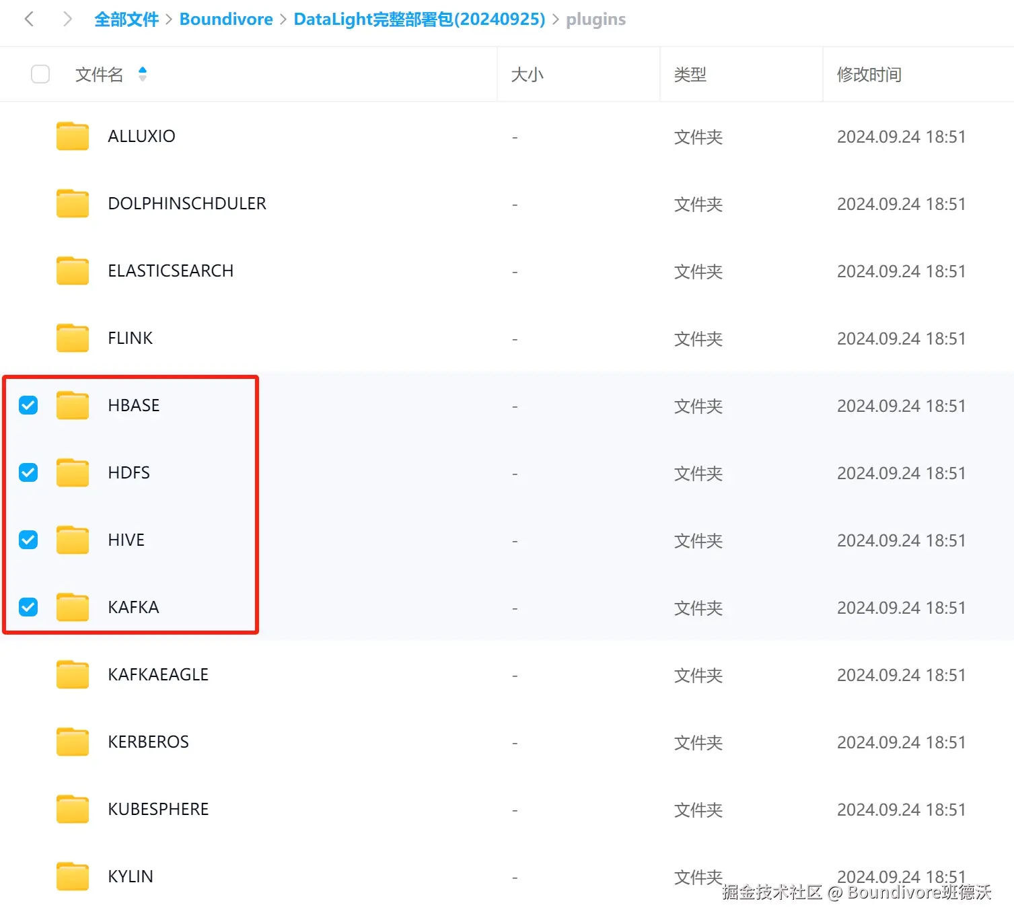This screenshot has width=1014, height=924.
Task: Click the KAFKAEAGLE folder icon
Action: [x=73, y=674]
